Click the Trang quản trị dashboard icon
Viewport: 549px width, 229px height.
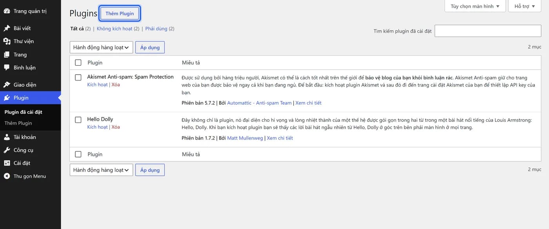(7, 11)
